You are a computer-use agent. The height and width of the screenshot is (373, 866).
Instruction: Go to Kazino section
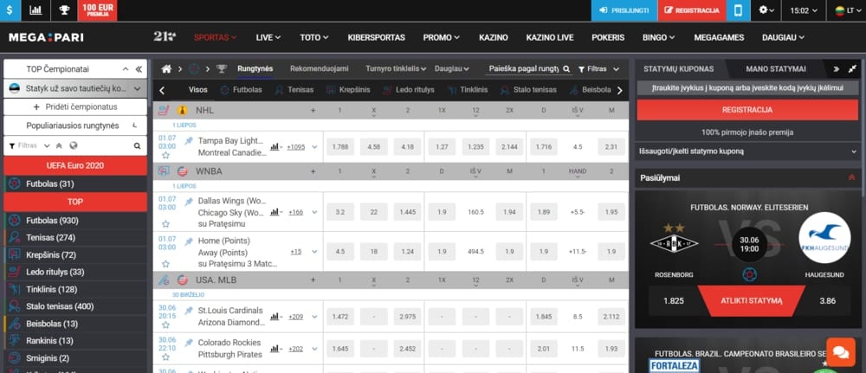494,37
